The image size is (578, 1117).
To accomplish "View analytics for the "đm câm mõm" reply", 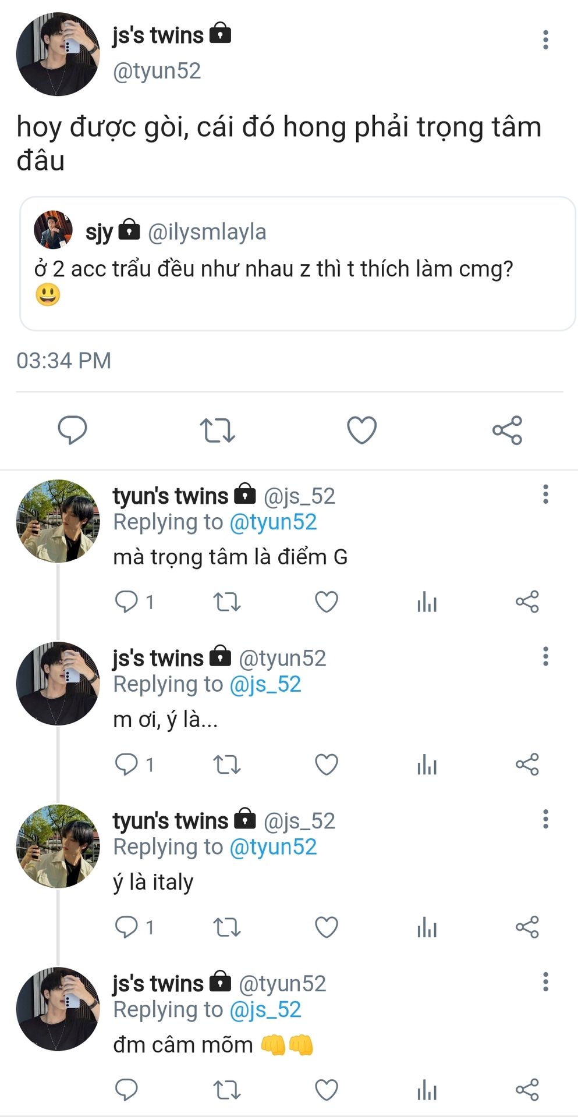I will pyautogui.click(x=427, y=1090).
